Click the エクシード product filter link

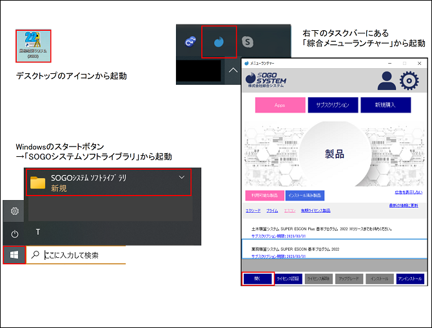tap(253, 211)
